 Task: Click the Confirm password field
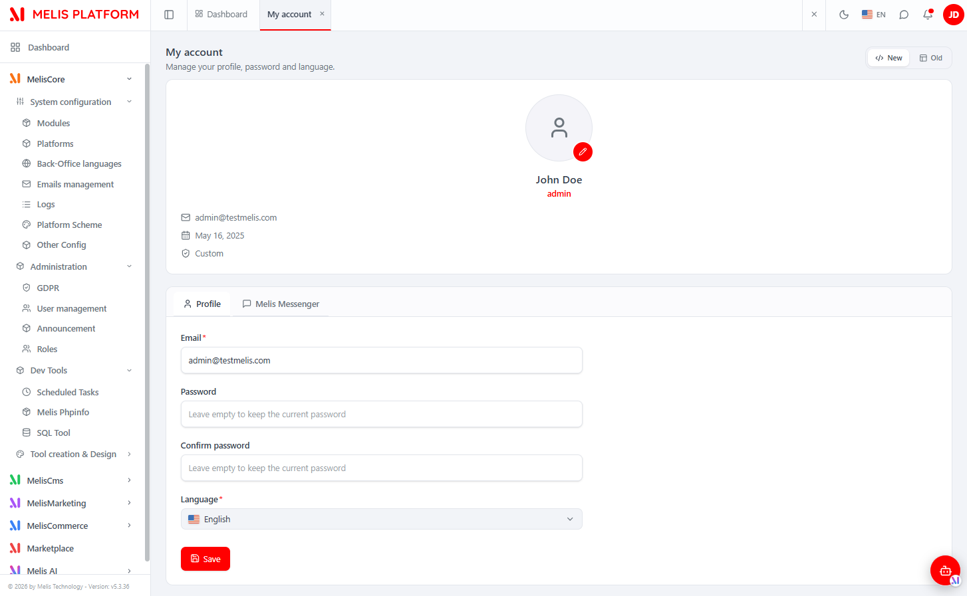point(382,468)
